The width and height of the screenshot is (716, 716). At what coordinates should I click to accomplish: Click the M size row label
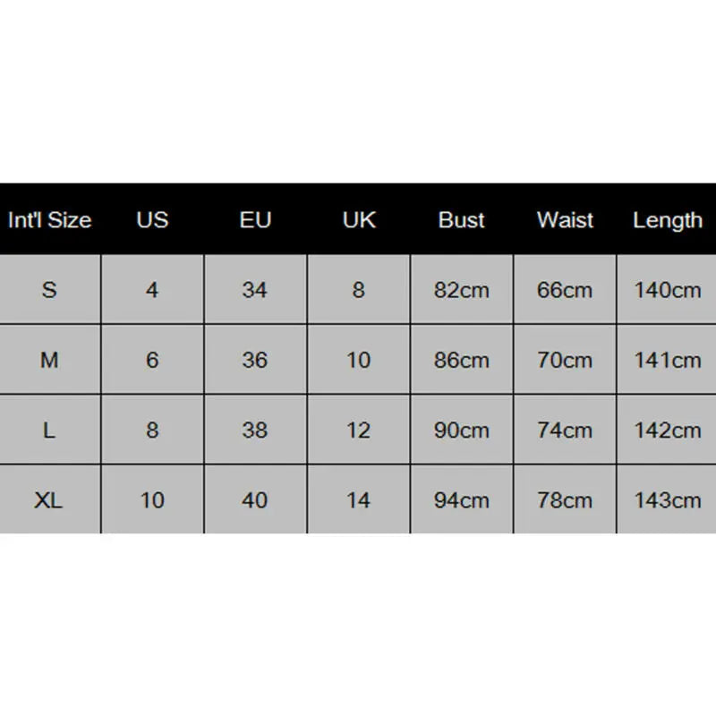tap(50, 360)
